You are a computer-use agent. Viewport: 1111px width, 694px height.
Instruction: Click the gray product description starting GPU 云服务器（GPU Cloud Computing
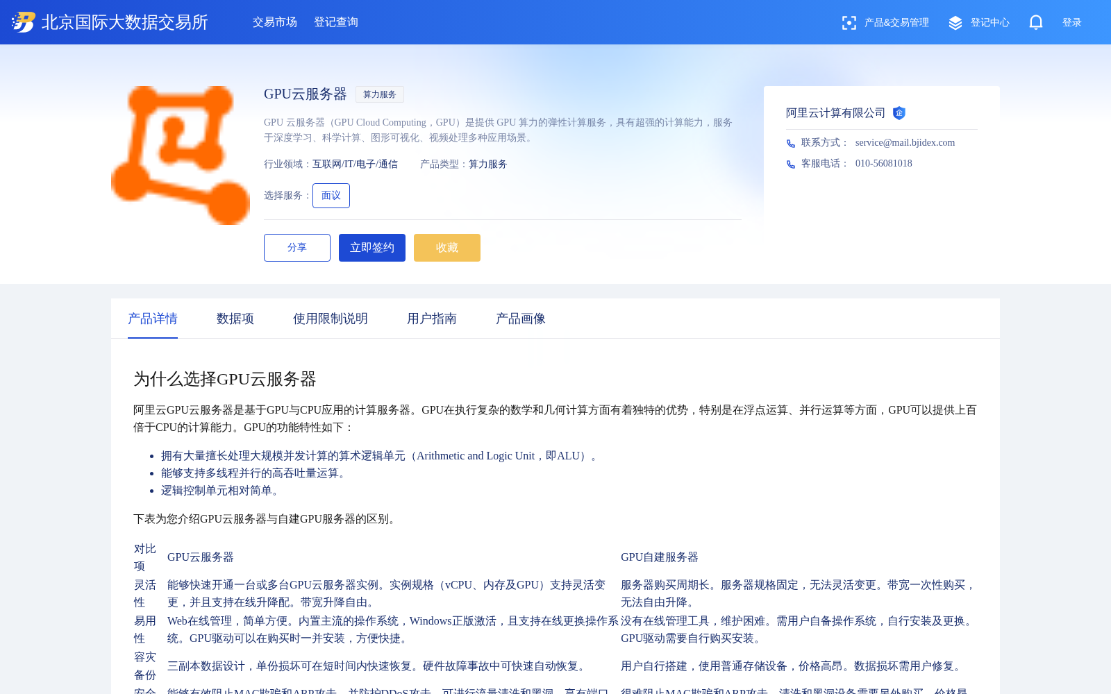coord(499,130)
